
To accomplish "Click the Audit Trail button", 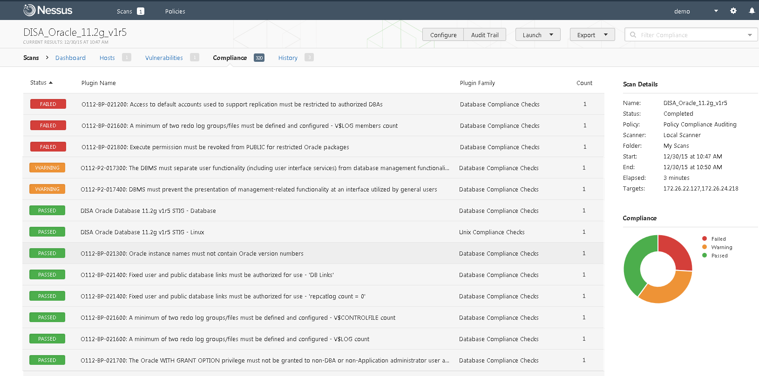I will [485, 35].
